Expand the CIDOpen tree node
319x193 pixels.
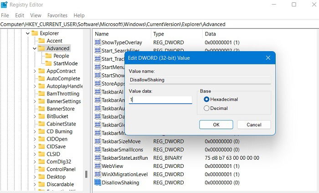35,139
